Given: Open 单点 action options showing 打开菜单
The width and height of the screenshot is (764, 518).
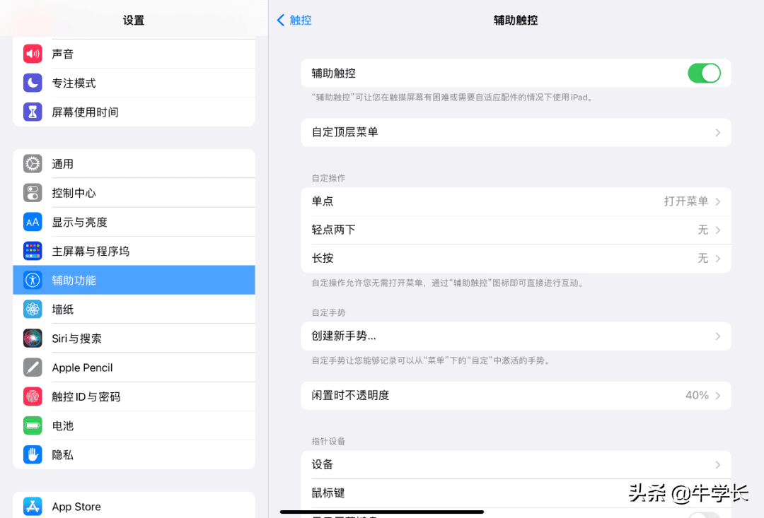Looking at the screenshot, I should click(x=516, y=201).
